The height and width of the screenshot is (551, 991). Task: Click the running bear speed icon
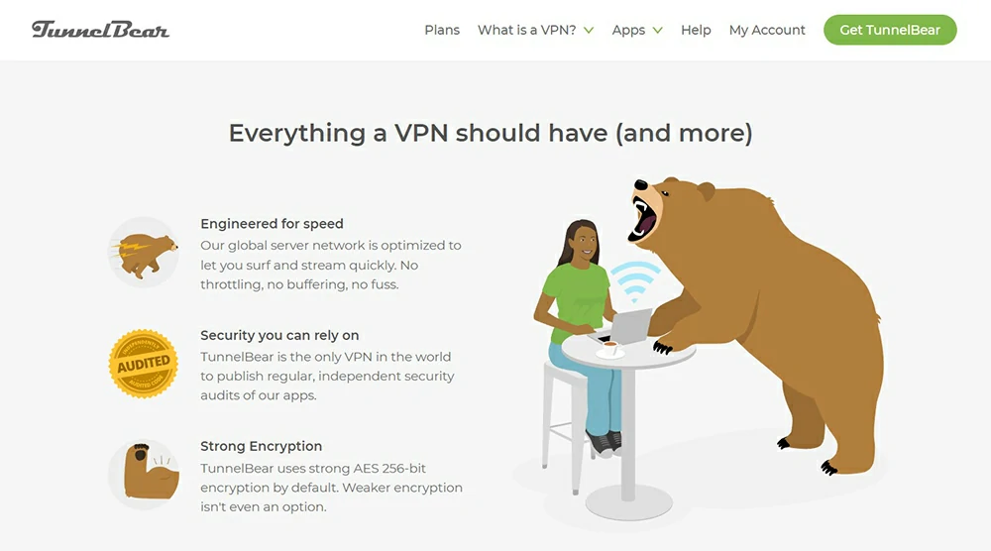(144, 253)
